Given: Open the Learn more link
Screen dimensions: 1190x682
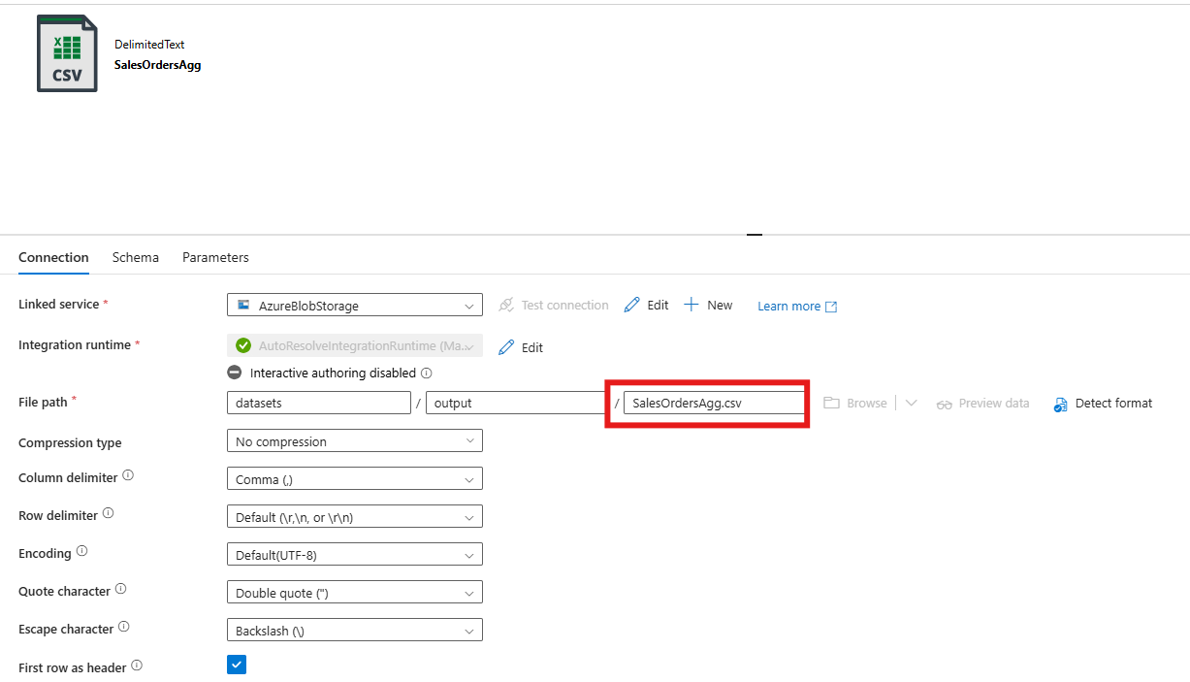Looking at the screenshot, I should (788, 306).
